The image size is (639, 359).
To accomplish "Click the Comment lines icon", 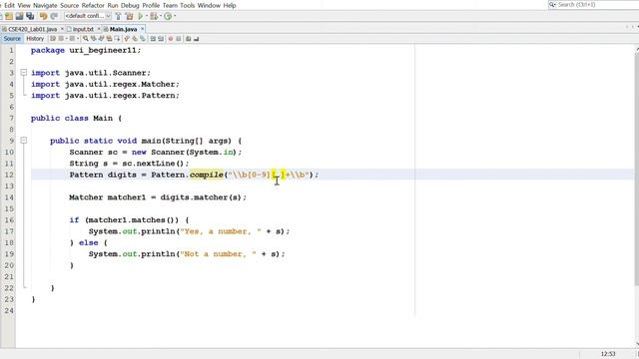I will click(x=188, y=39).
